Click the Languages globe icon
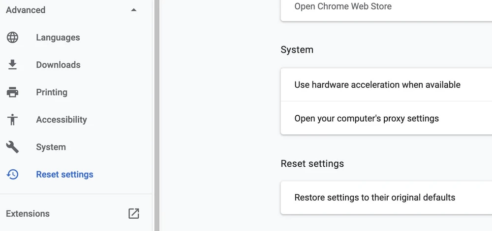Image resolution: width=492 pixels, height=231 pixels. point(12,37)
